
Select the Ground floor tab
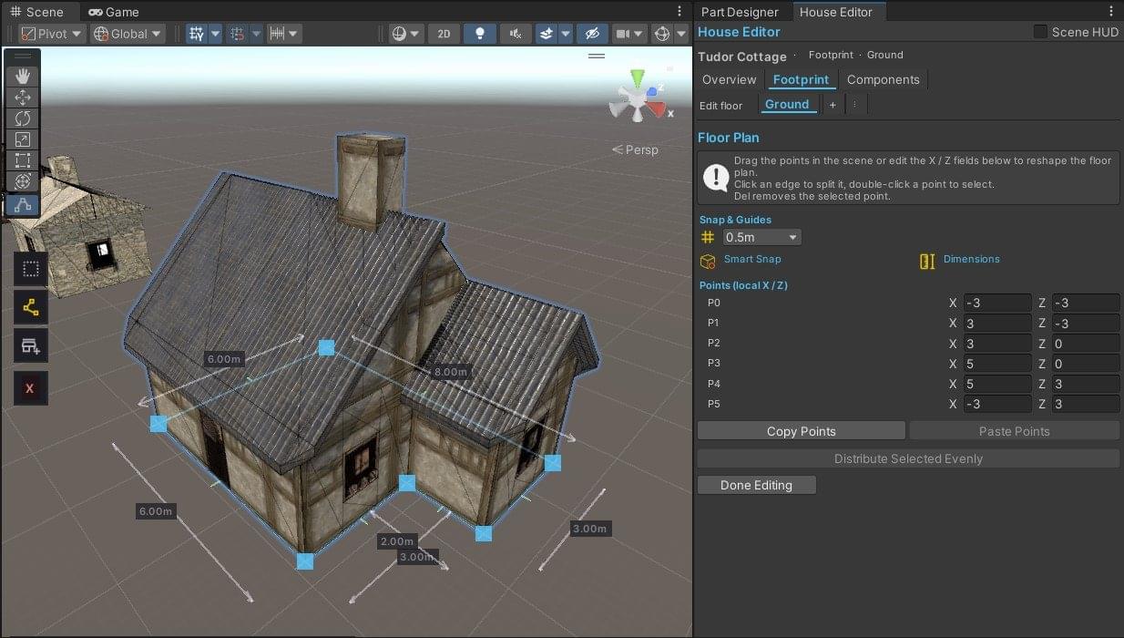787,105
